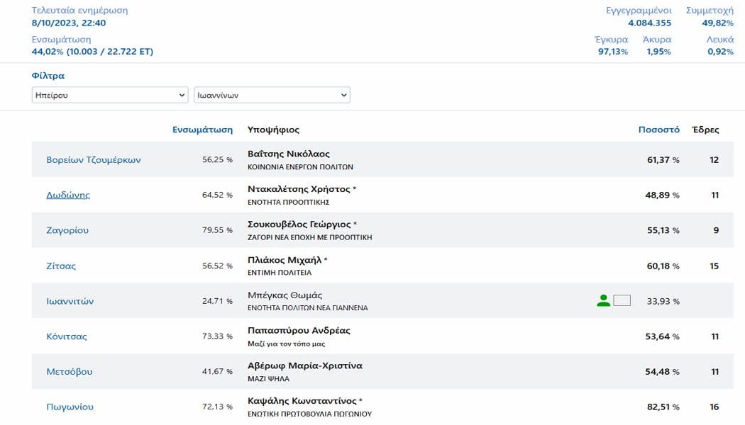Click the green person icon for Μπέγκας Θωμάς
The height and width of the screenshot is (425, 745).
pos(603,301)
